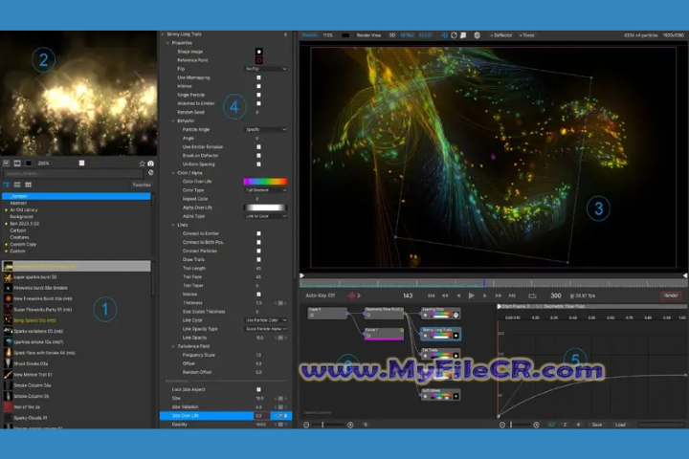Image resolution: width=689 pixels, height=459 pixels.
Task: Click the Reference Point red icon
Action: click(x=258, y=60)
